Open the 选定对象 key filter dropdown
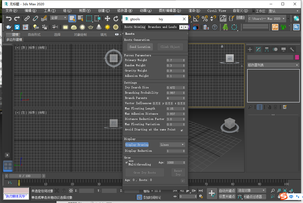 point(251,191)
